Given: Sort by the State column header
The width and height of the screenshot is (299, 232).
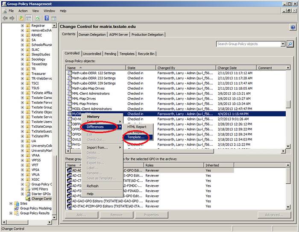Looking at the screenshot, I should (141, 68).
